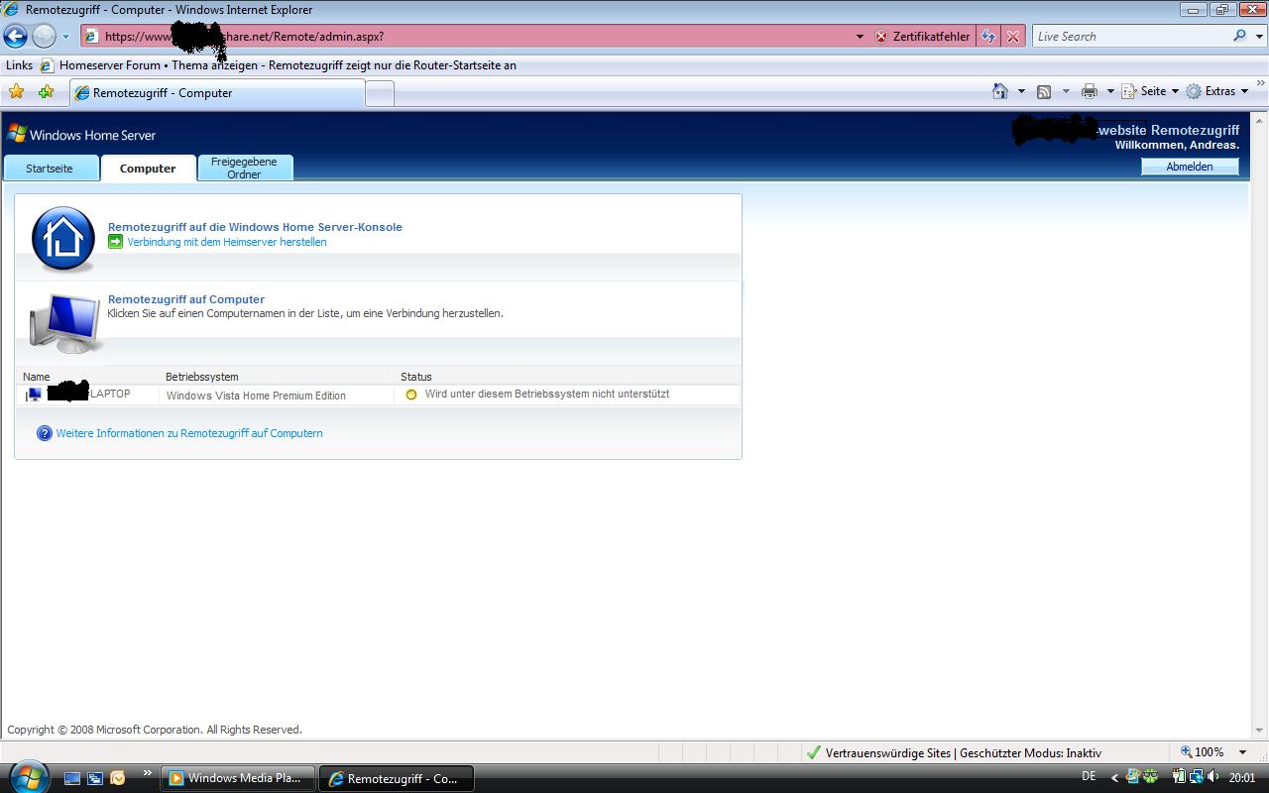Click the Vertrauenswürdige Sites status bar zone
This screenshot has width=1269, height=793.
[x=964, y=752]
